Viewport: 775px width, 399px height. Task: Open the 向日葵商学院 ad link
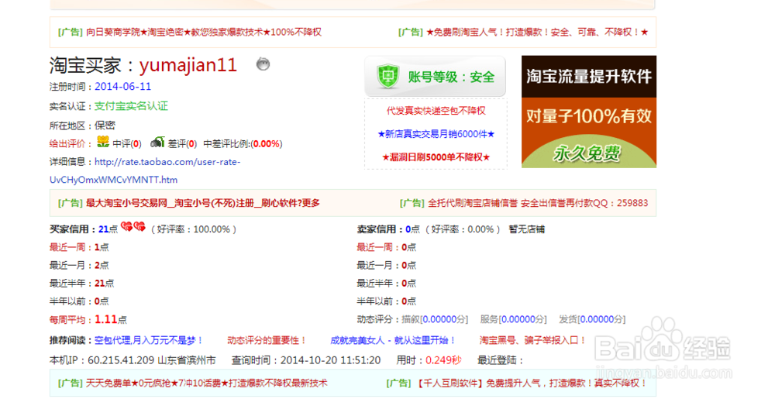[204, 32]
